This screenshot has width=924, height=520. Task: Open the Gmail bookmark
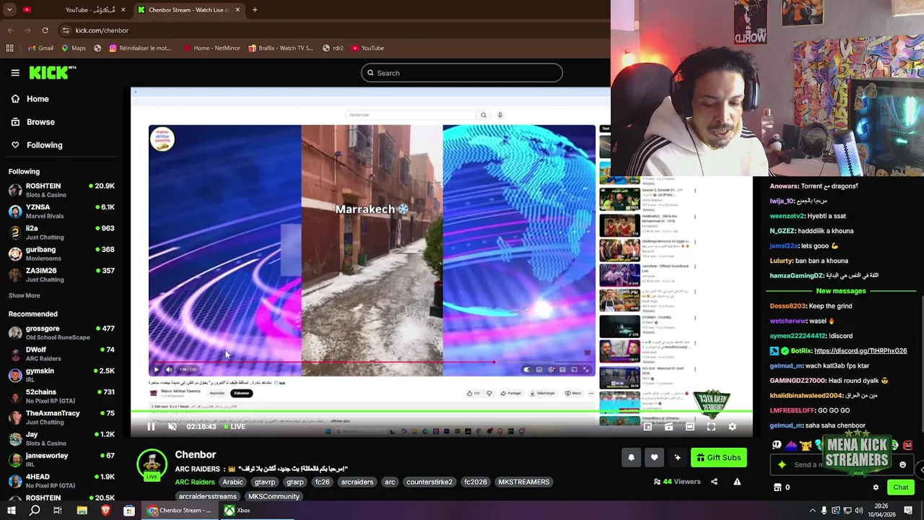click(40, 48)
